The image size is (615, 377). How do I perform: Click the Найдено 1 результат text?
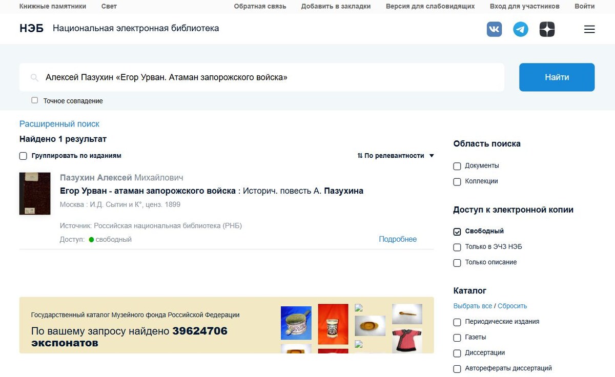point(63,139)
